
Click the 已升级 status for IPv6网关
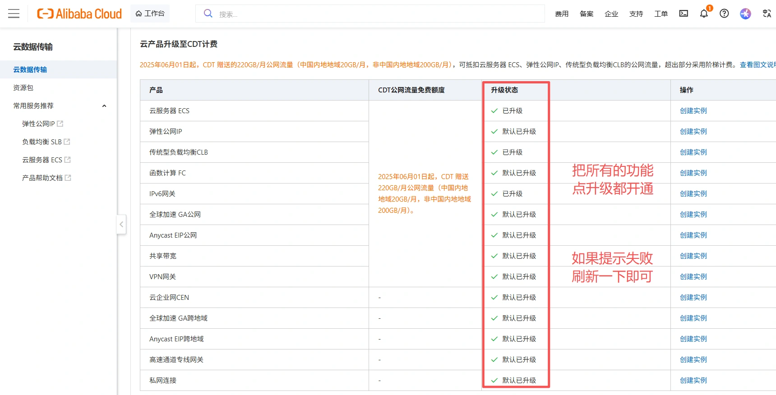click(x=507, y=193)
